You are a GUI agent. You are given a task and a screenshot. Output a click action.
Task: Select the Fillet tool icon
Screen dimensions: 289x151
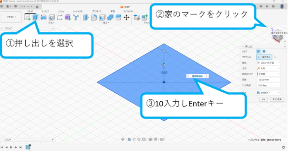[94, 17]
